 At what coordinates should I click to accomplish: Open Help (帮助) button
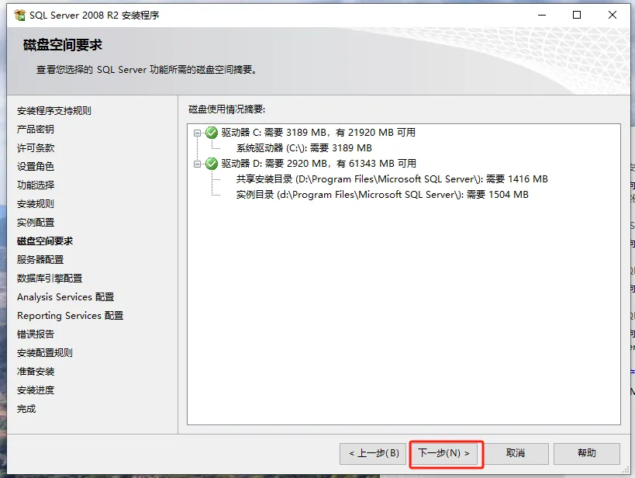(587, 453)
